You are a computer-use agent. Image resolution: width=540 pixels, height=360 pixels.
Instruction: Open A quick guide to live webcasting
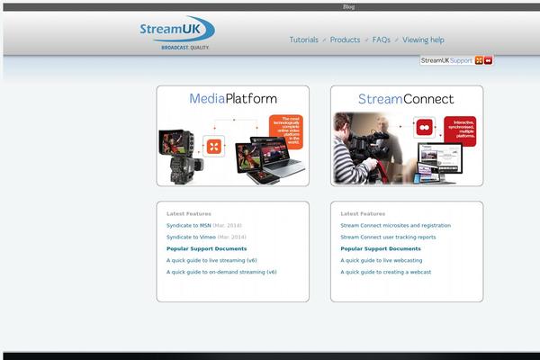click(x=382, y=260)
